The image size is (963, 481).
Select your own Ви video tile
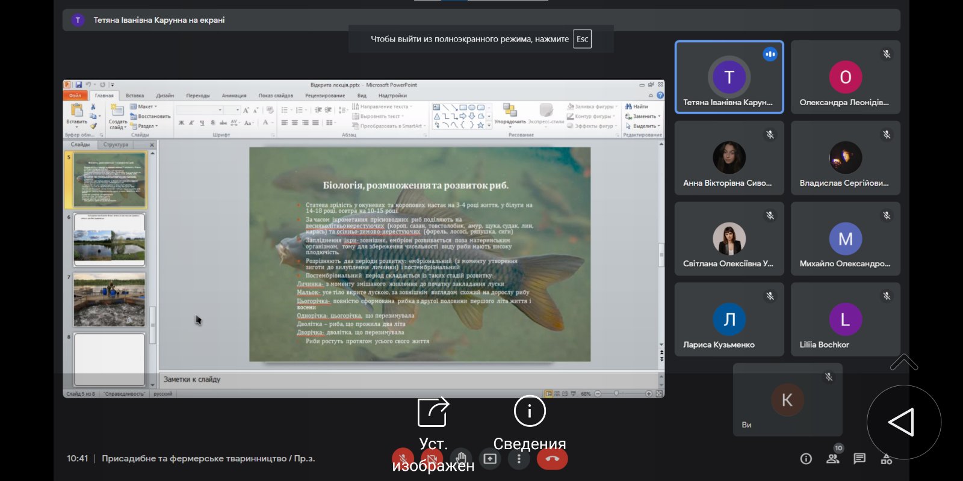point(787,400)
